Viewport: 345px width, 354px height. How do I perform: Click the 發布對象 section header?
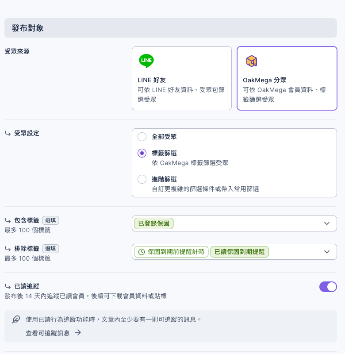tap(171, 28)
